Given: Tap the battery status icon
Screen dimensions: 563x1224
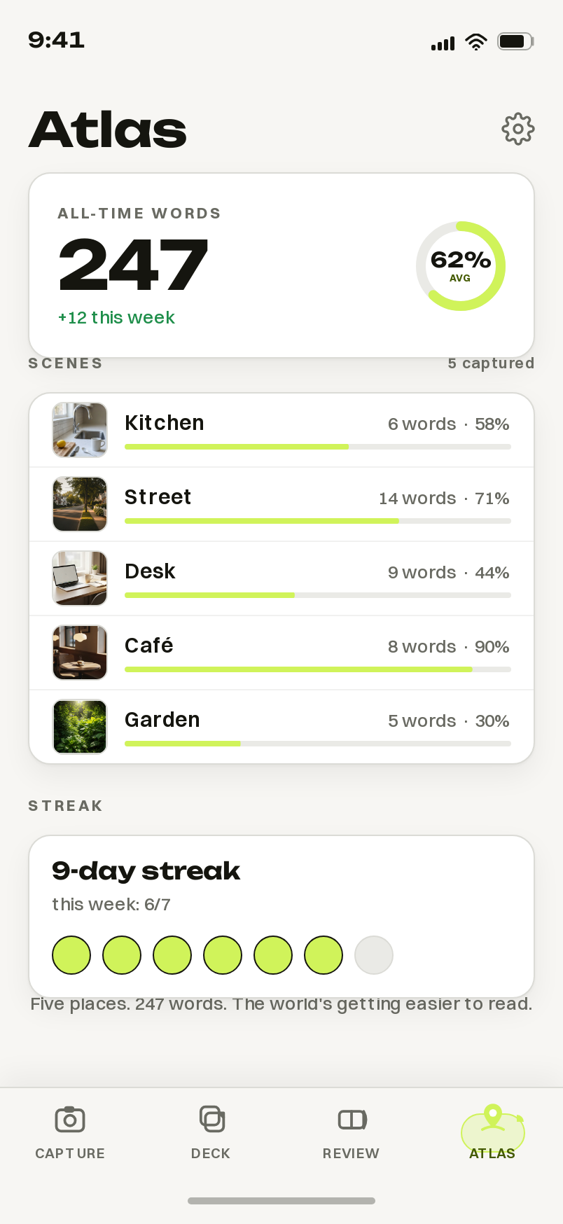Looking at the screenshot, I should pyautogui.click(x=515, y=41).
